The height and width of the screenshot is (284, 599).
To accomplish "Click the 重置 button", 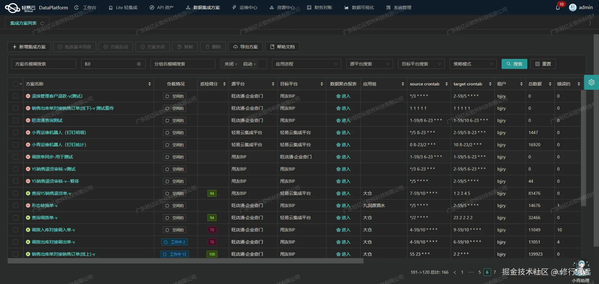I will (543, 64).
